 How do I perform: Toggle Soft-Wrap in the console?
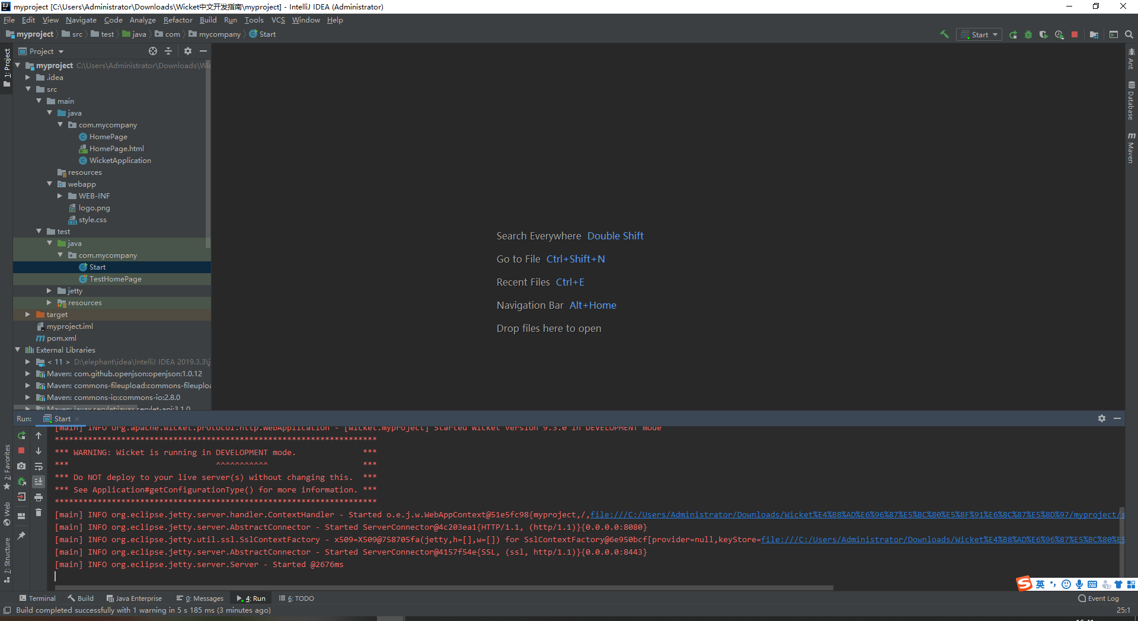[39, 466]
